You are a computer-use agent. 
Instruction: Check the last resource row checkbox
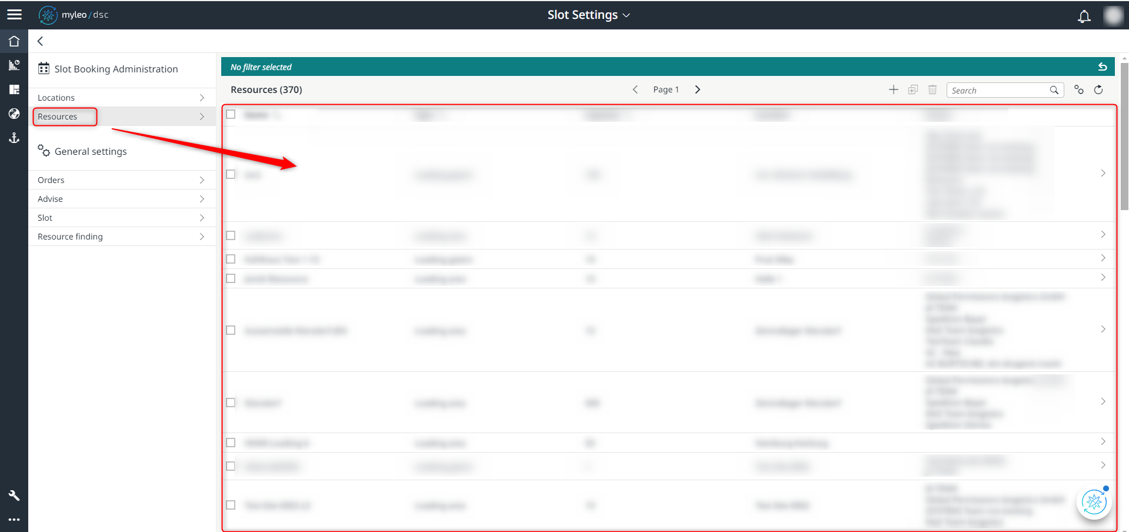231,505
